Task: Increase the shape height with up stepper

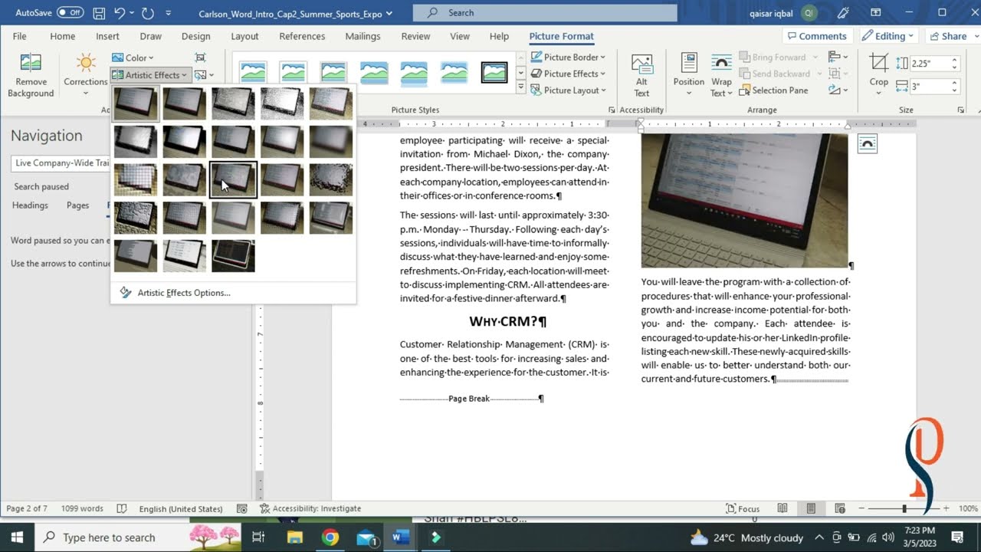Action: pyautogui.click(x=954, y=61)
